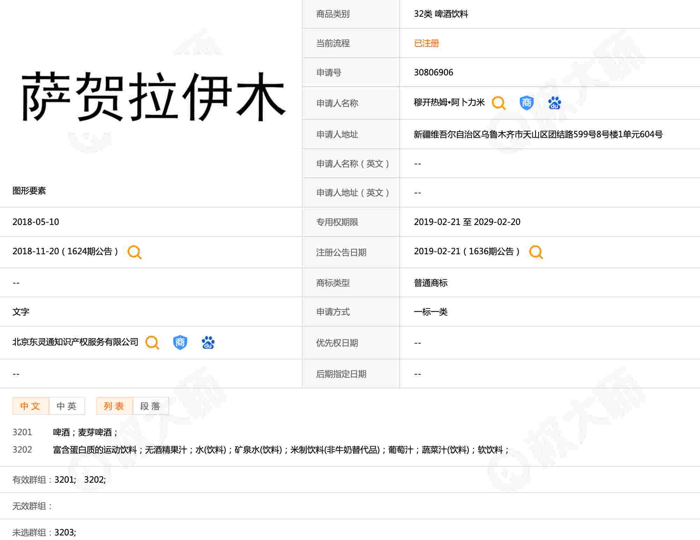Switch to the 段落 paragraph view
This screenshot has height=540, width=700.
click(x=151, y=406)
